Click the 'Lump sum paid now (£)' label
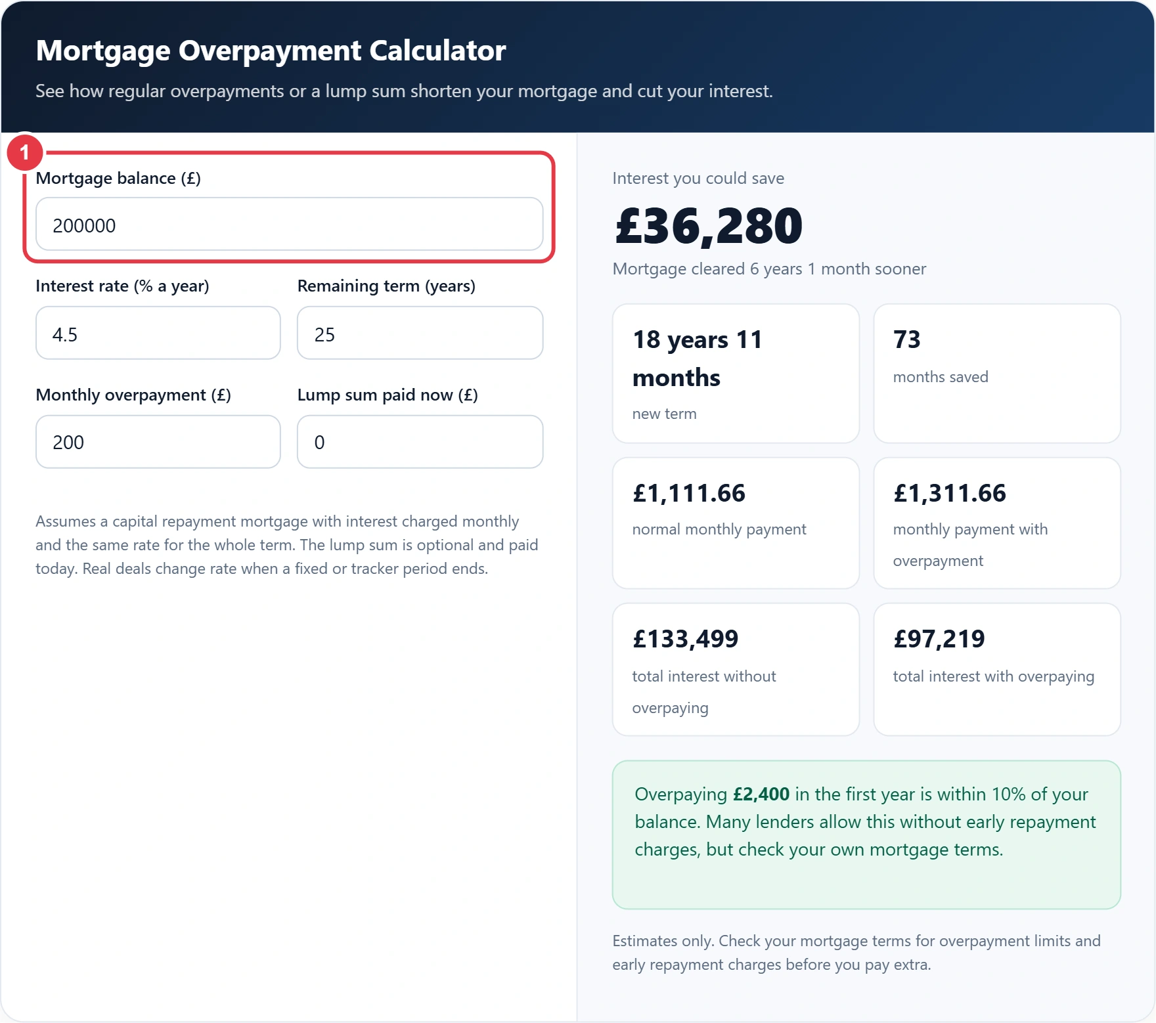This screenshot has height=1023, width=1156. click(x=388, y=395)
